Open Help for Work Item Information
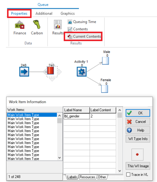157x182 pixels. point(138,130)
